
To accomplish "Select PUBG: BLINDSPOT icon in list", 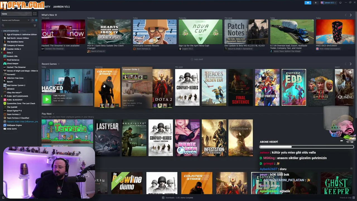I will 5,100.
